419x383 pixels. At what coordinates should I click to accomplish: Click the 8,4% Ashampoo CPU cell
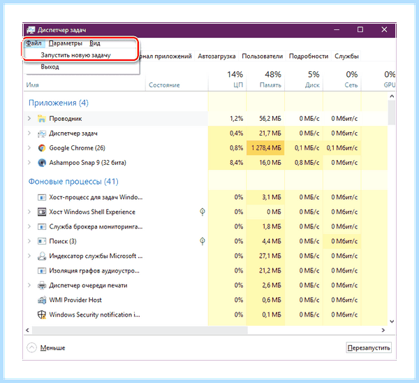227,163
